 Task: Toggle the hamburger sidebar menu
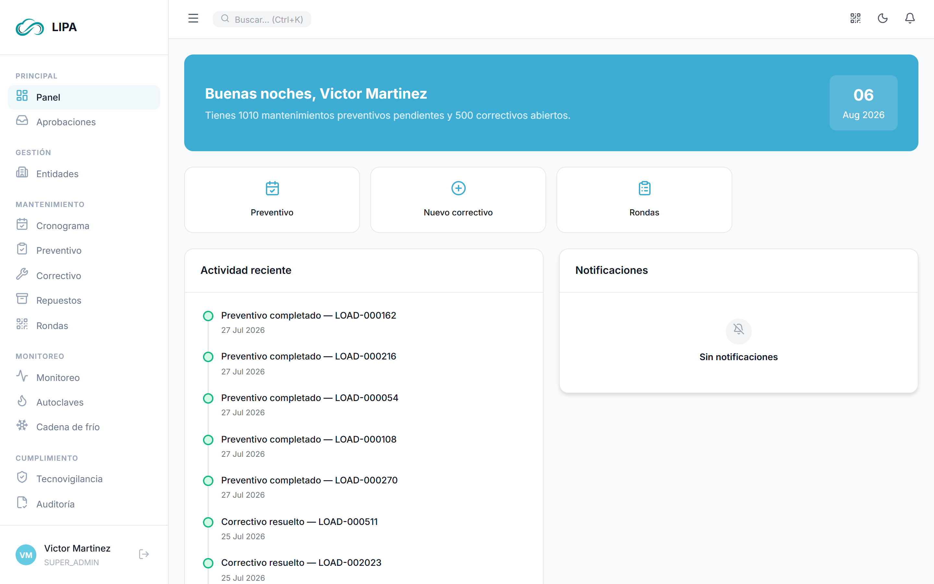pos(193,18)
